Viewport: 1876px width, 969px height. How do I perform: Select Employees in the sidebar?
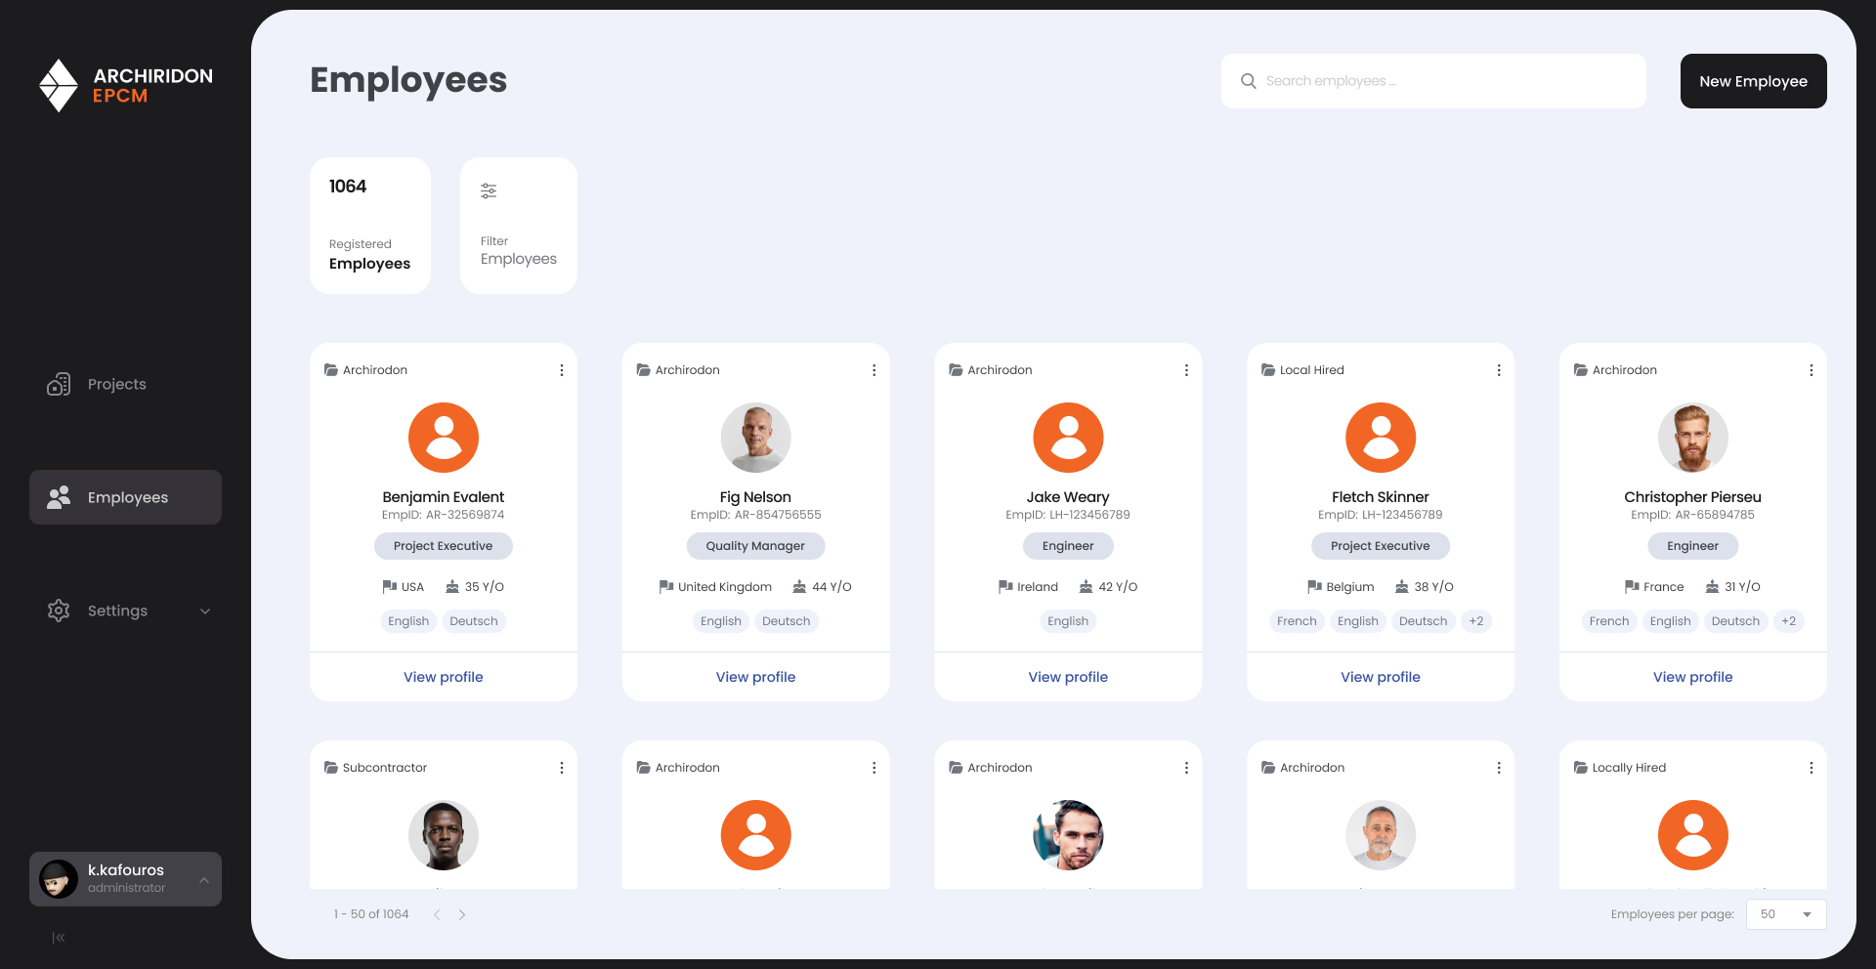(126, 497)
